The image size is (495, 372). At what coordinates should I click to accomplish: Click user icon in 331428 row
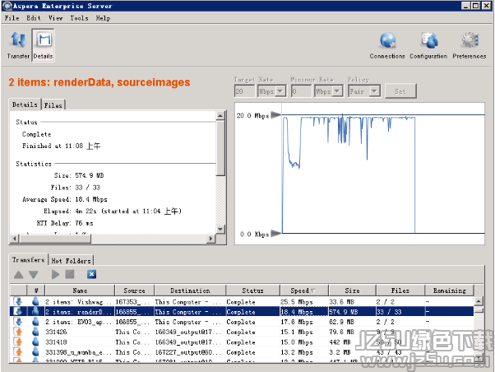(x=35, y=332)
